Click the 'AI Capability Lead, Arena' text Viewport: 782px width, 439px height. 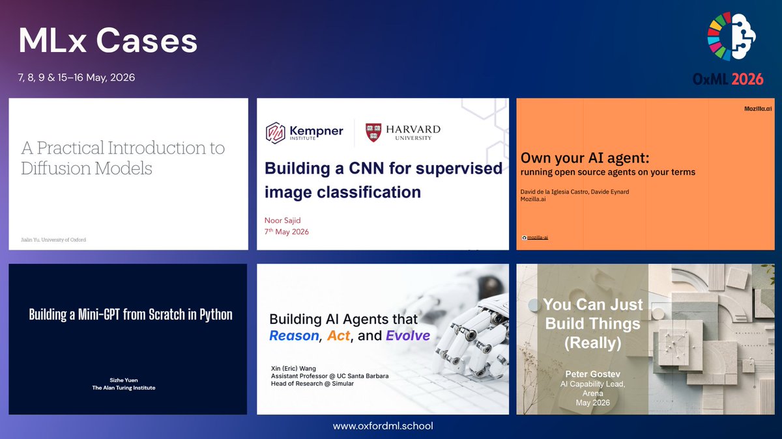pos(592,388)
